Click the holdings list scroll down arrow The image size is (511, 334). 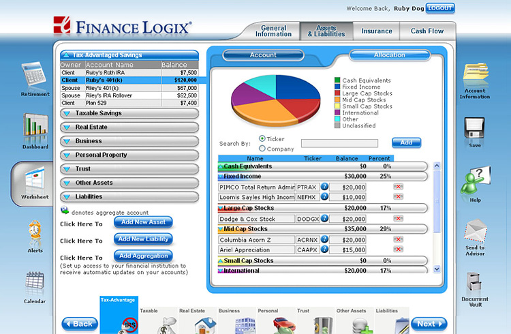pos(437,269)
